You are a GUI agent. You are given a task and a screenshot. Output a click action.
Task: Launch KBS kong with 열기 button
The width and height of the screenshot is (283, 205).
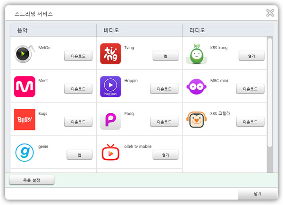point(251,56)
